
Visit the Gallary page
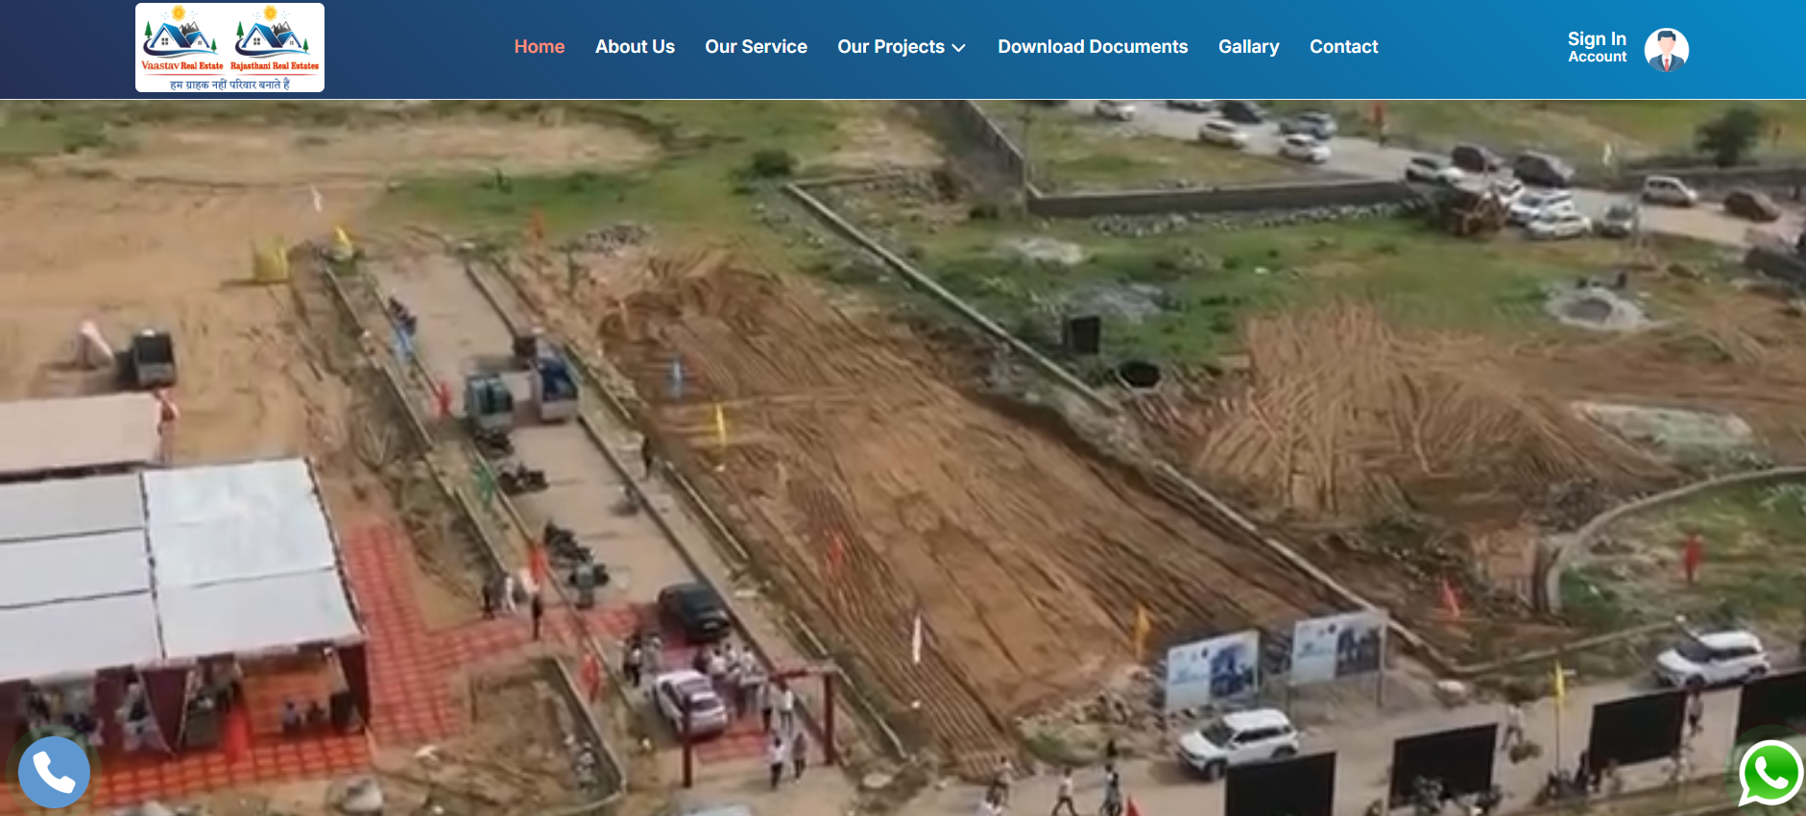[x=1248, y=47]
